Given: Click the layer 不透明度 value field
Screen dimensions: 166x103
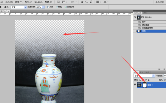Looking at the screenshot, I should [x=165, y=76].
